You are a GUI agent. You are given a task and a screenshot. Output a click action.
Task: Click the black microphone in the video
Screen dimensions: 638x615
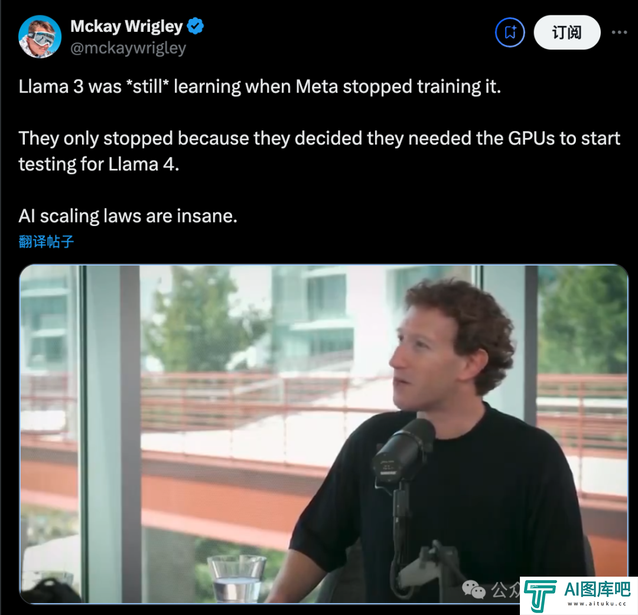pos(404,451)
